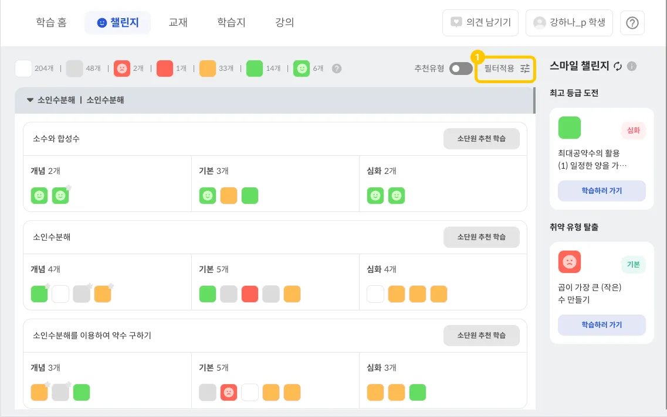Click the filter sliders icon in 필터적용

[x=525, y=69]
